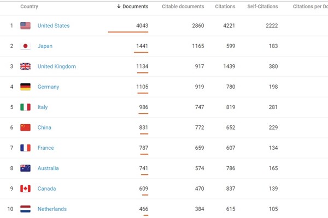The height and width of the screenshot is (218, 328).
Task: Click the China flag icon
Action: pos(25,128)
